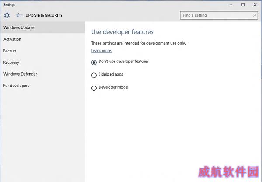Enable the Developer mode radio option

pos(94,88)
